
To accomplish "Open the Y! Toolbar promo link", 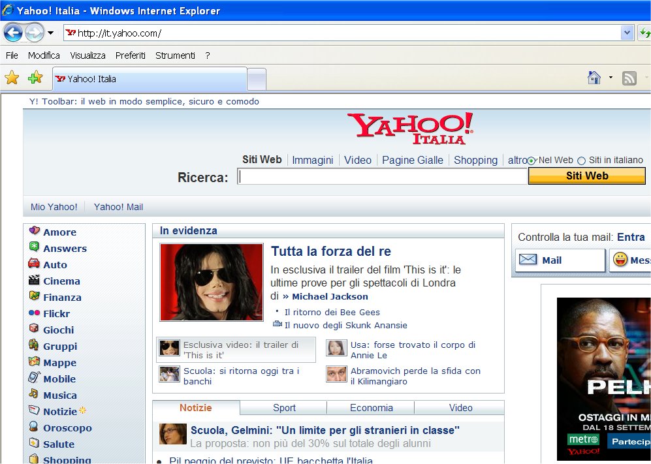I will pyautogui.click(x=144, y=101).
